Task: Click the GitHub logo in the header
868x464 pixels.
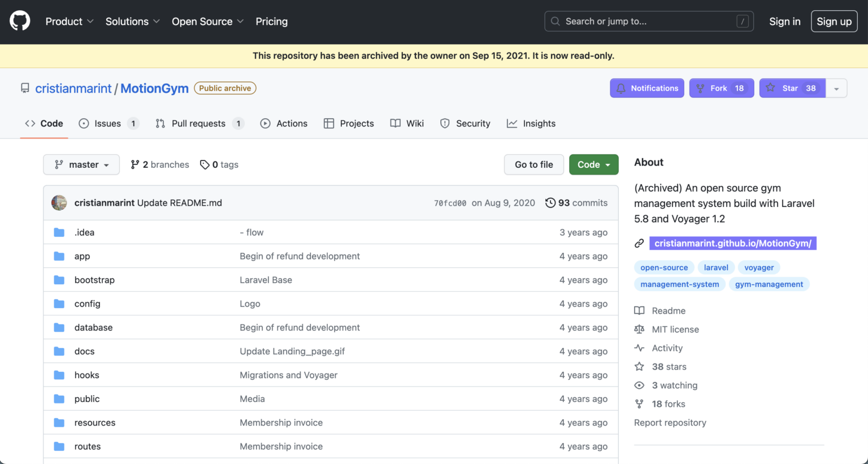Action: [20, 21]
